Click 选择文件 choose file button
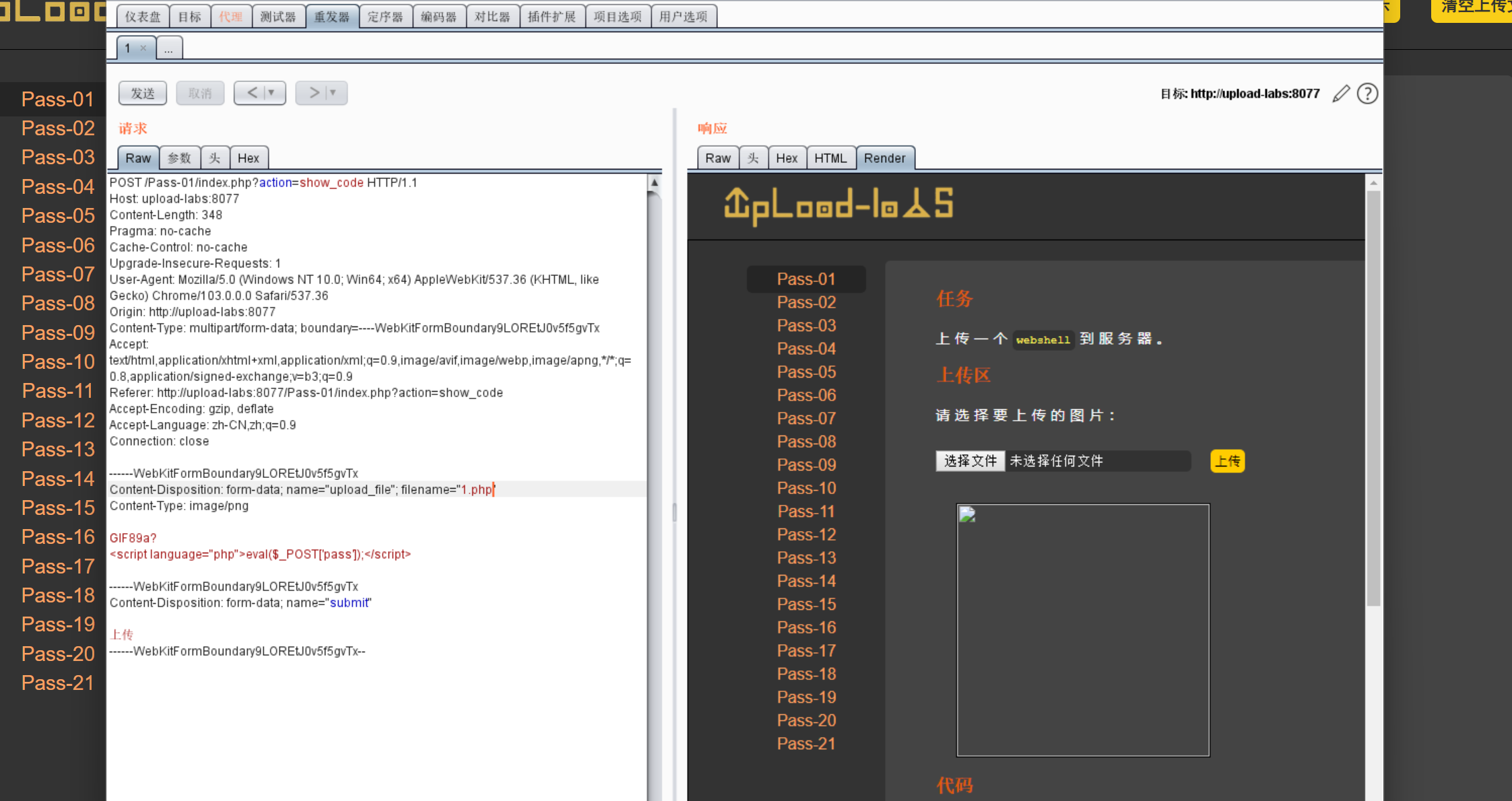Screen dimensions: 1512x801 tap(971, 461)
